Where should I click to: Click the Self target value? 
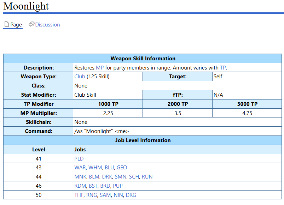(218, 77)
